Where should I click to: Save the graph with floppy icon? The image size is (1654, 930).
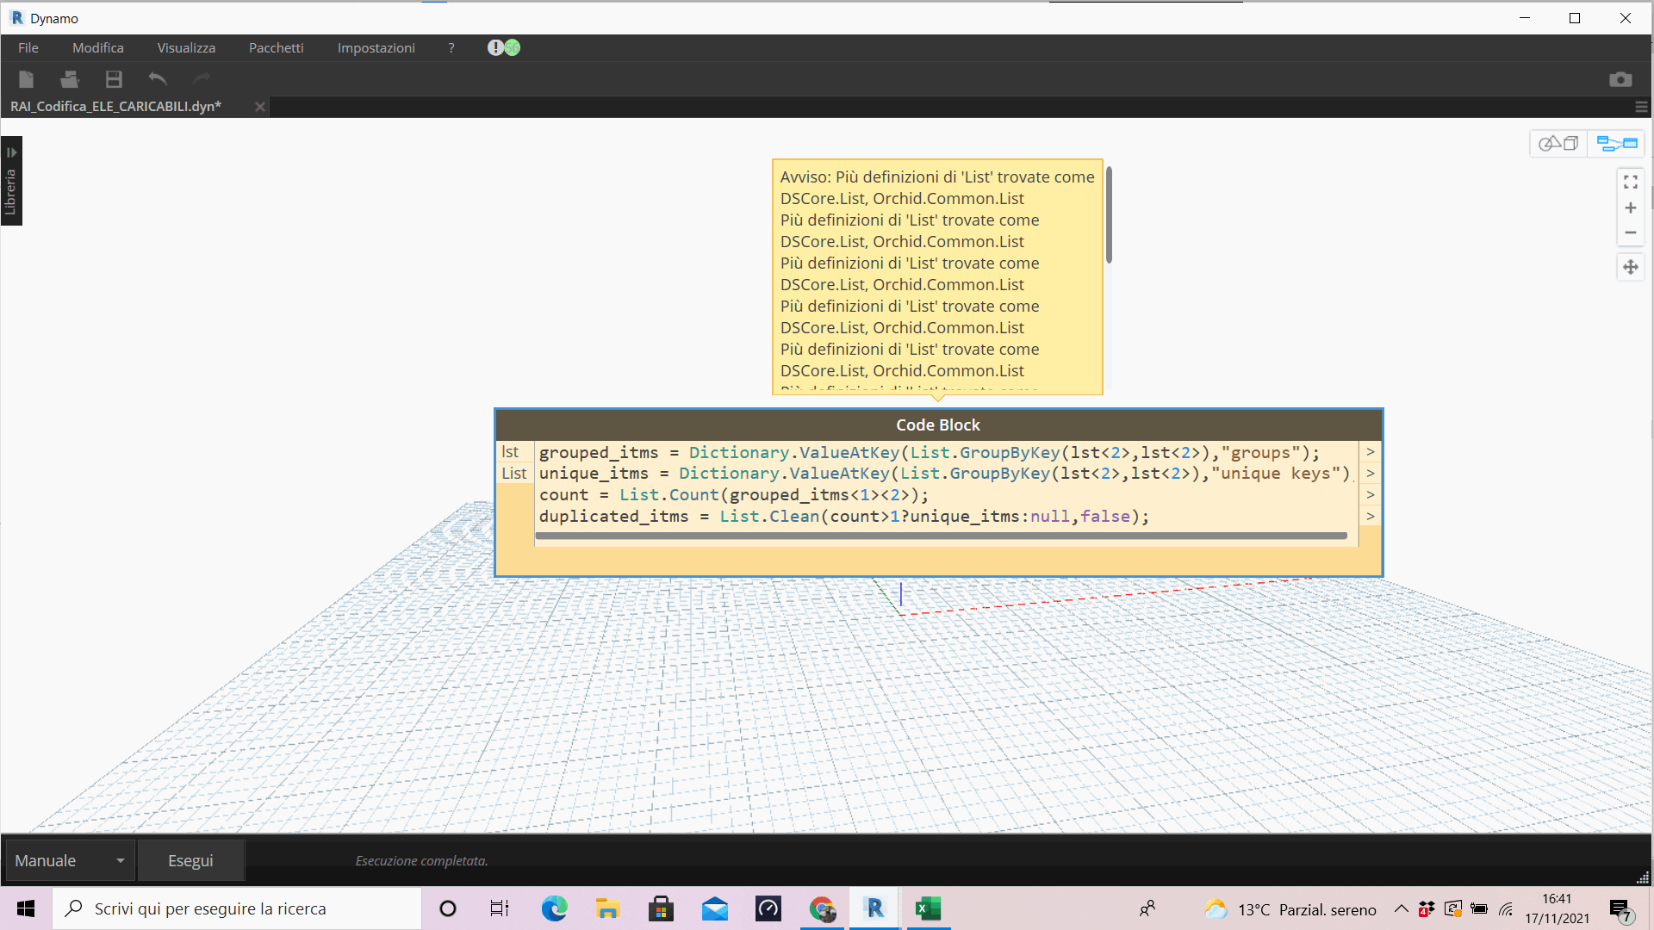114,79
